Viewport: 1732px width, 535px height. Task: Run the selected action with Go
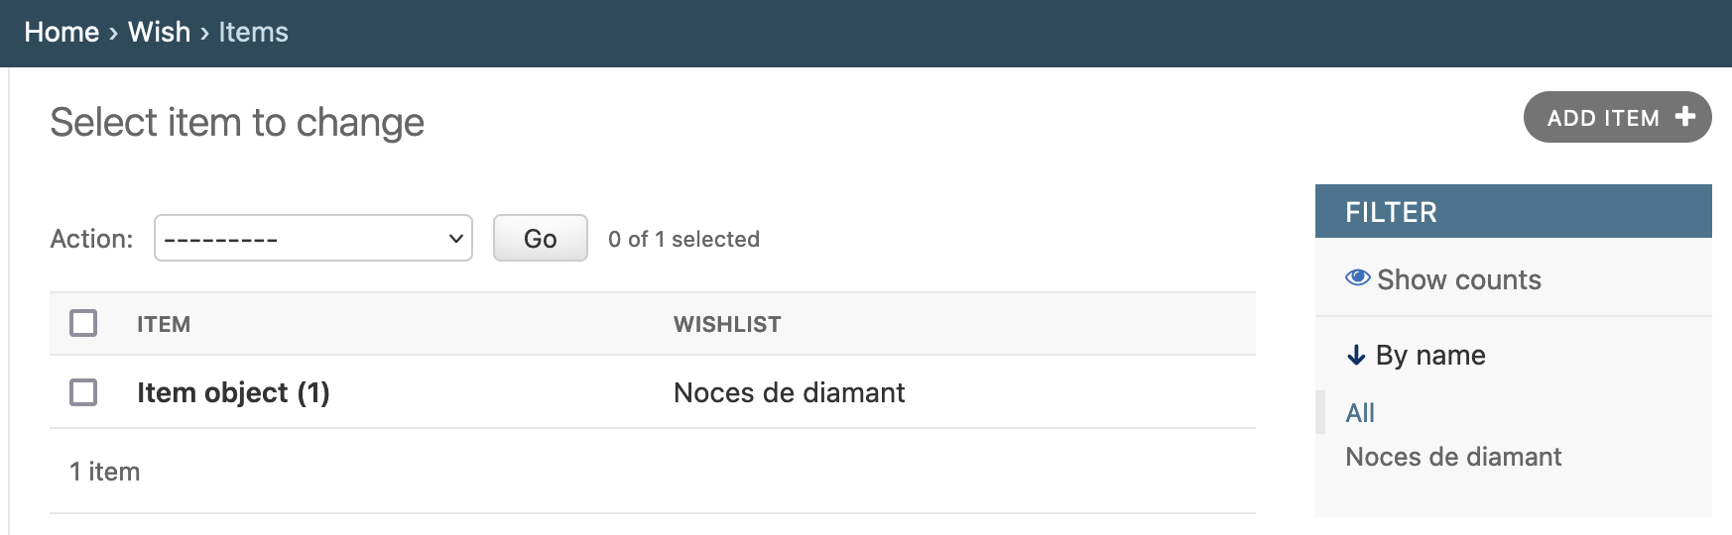tap(541, 238)
